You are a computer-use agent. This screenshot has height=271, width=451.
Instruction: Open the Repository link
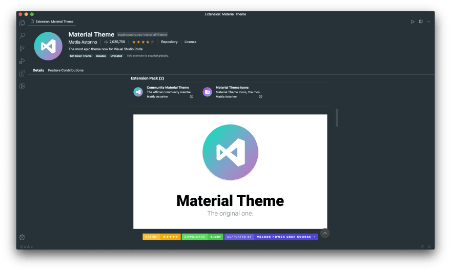point(170,42)
